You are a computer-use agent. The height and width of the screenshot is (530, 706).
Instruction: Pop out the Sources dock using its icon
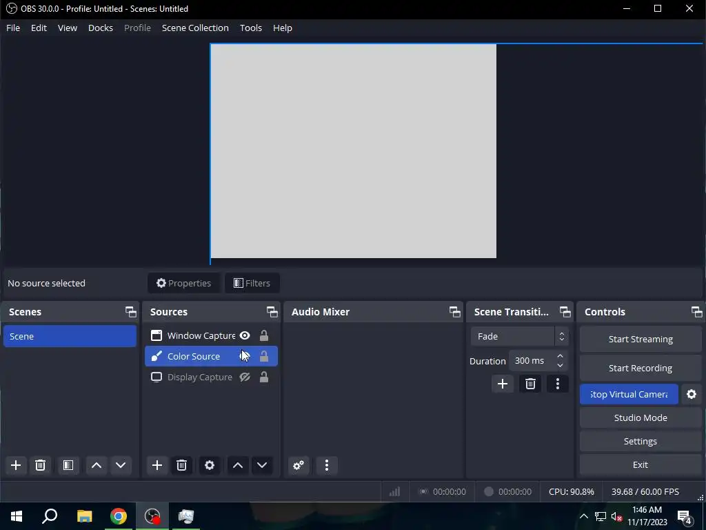272,312
